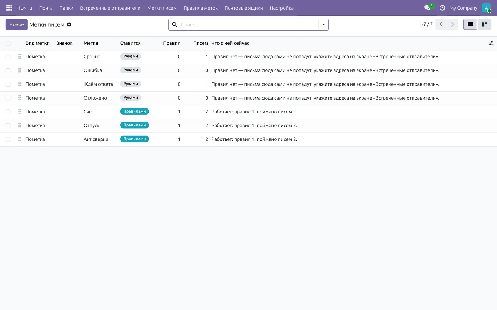The image size is (497, 310).
Task: Open the Встреченные отправители menu
Action: pyautogui.click(x=110, y=8)
